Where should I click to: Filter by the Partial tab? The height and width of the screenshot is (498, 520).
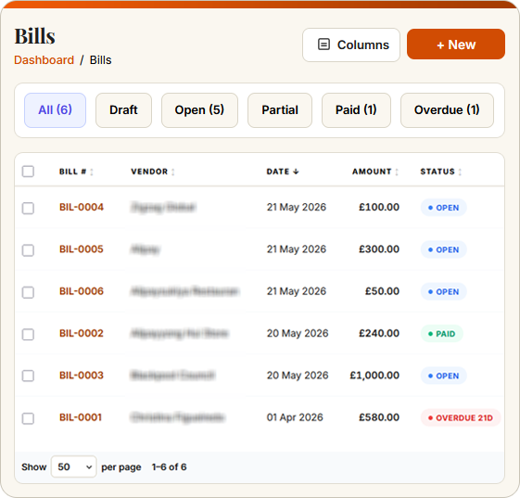pos(280,110)
